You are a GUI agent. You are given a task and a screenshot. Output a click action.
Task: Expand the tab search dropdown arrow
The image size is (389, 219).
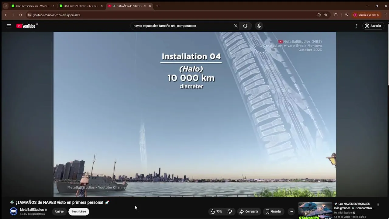tap(5, 6)
